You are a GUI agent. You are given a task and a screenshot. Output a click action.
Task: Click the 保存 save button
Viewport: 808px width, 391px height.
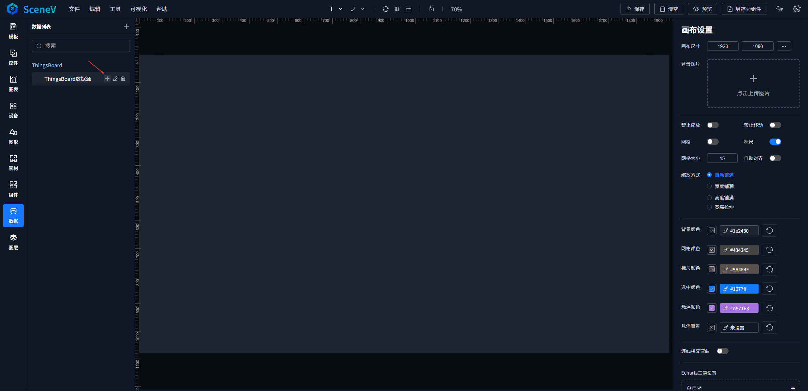click(635, 9)
